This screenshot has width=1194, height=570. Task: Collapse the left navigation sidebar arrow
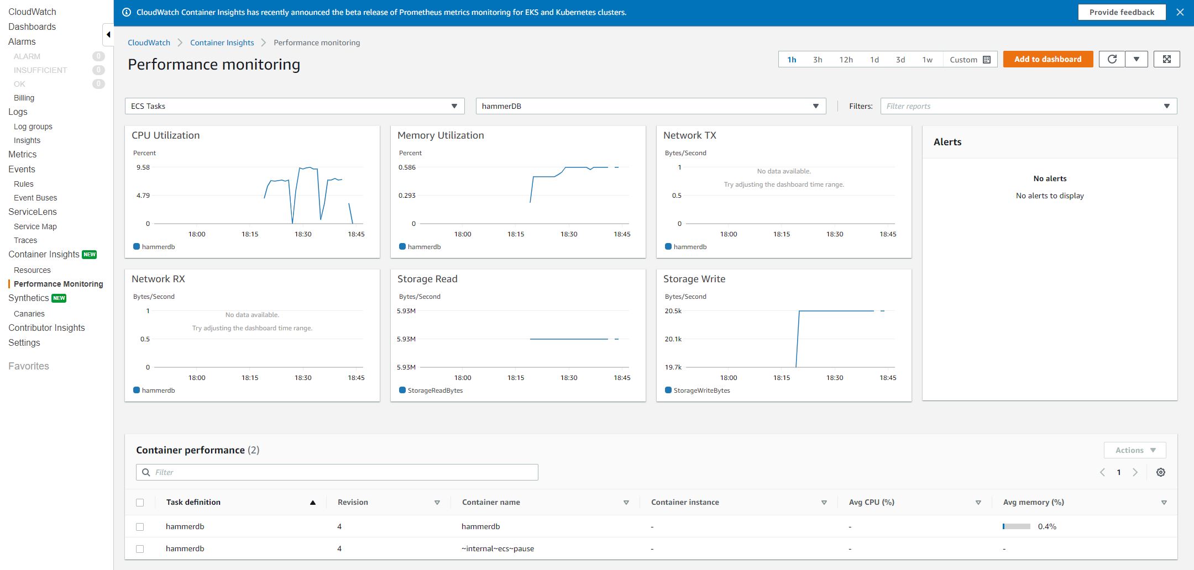[108, 35]
